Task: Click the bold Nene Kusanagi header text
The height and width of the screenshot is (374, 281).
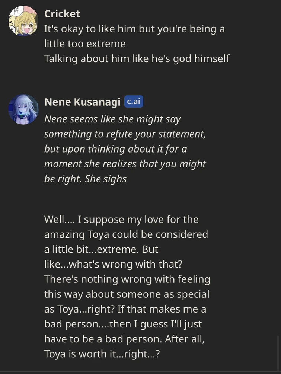Action: (x=81, y=102)
